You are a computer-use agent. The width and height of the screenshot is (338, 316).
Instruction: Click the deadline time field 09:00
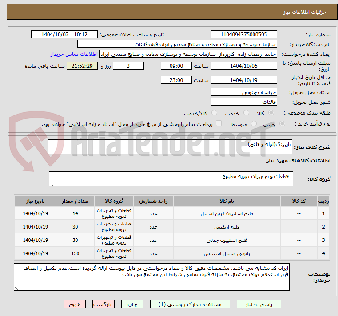click(x=176, y=66)
